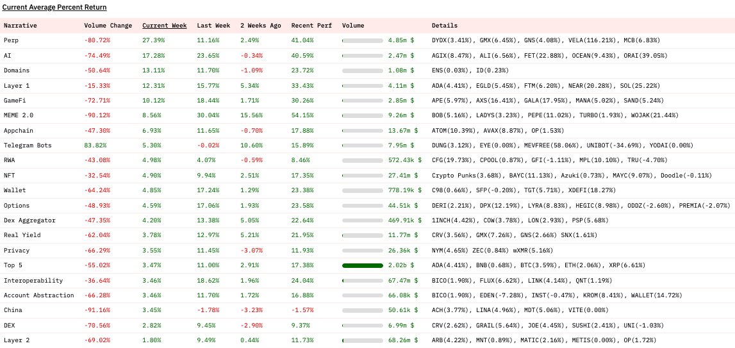
Task: Sort by the 2 Weeks Ago column header
Action: pos(261,26)
